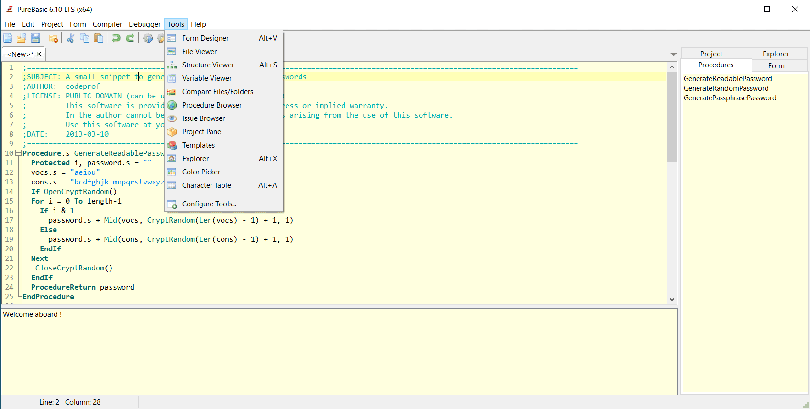Screen dimensions: 810x409
Task: Click the editor vertical scrollbar thumb
Action: click(x=672, y=117)
